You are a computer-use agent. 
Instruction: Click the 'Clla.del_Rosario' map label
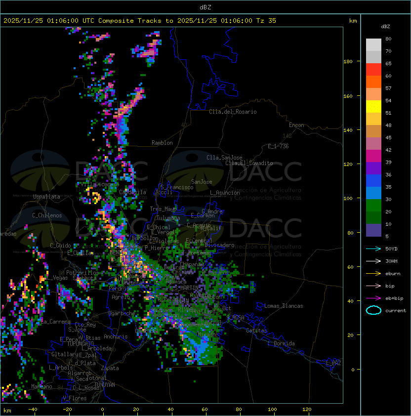[233, 112]
